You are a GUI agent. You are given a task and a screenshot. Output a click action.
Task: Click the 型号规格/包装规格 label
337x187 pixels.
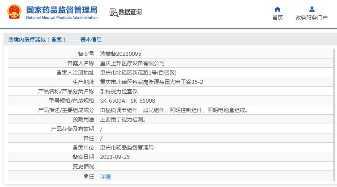(x=72, y=101)
